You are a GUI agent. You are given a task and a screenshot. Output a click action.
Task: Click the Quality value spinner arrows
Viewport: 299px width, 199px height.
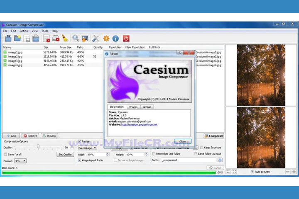(72, 148)
